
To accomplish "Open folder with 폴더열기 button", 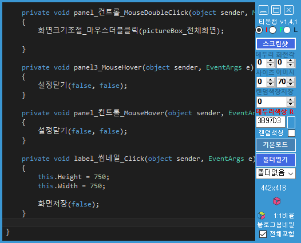I will 276,160.
